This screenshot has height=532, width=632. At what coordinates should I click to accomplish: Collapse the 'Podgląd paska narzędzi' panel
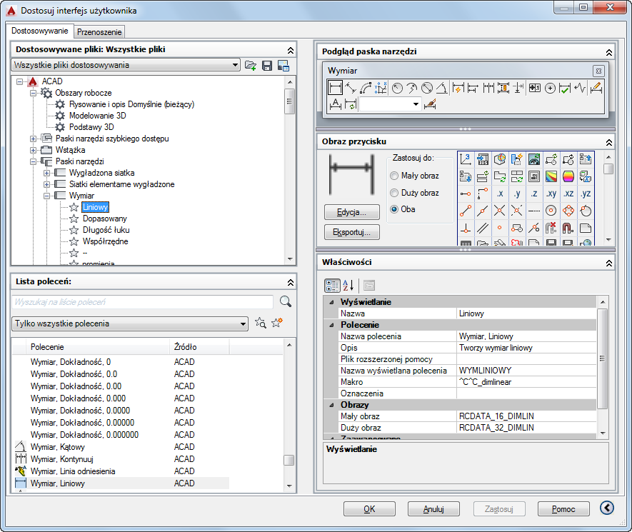click(x=608, y=52)
